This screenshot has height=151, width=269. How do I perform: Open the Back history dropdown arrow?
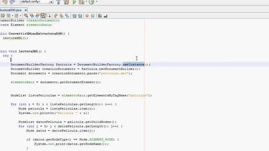[x=12, y=16]
